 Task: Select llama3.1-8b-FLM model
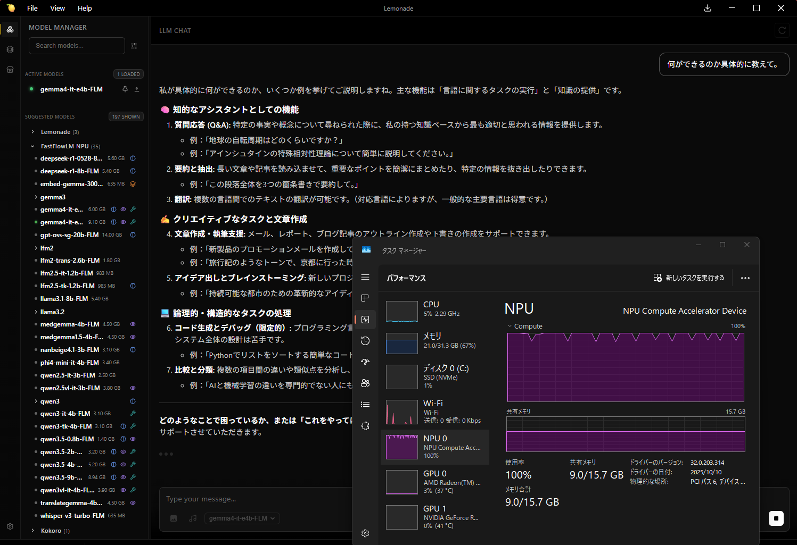pyautogui.click(x=64, y=299)
